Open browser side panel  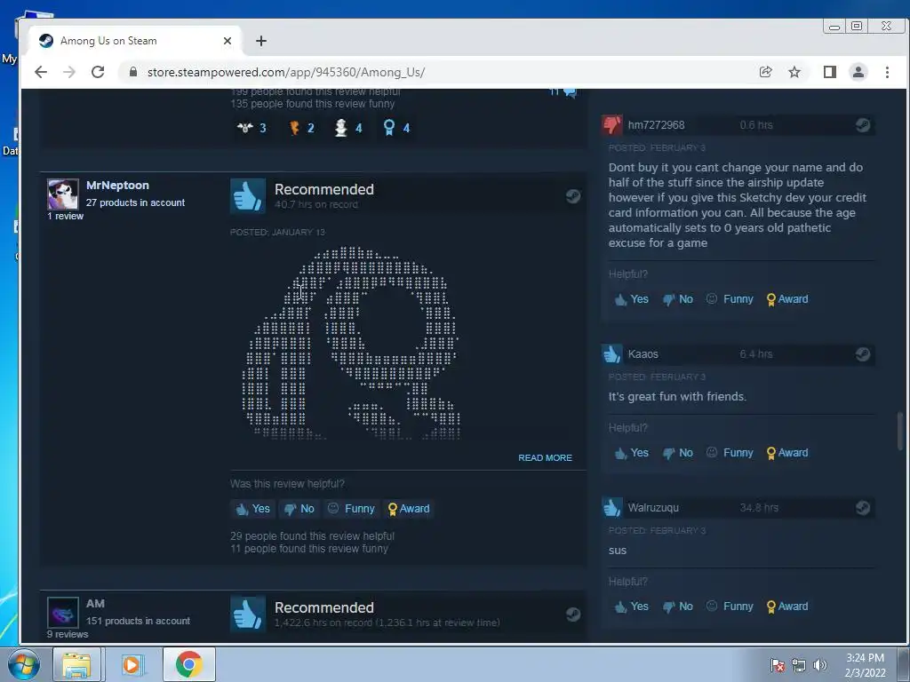coord(830,72)
